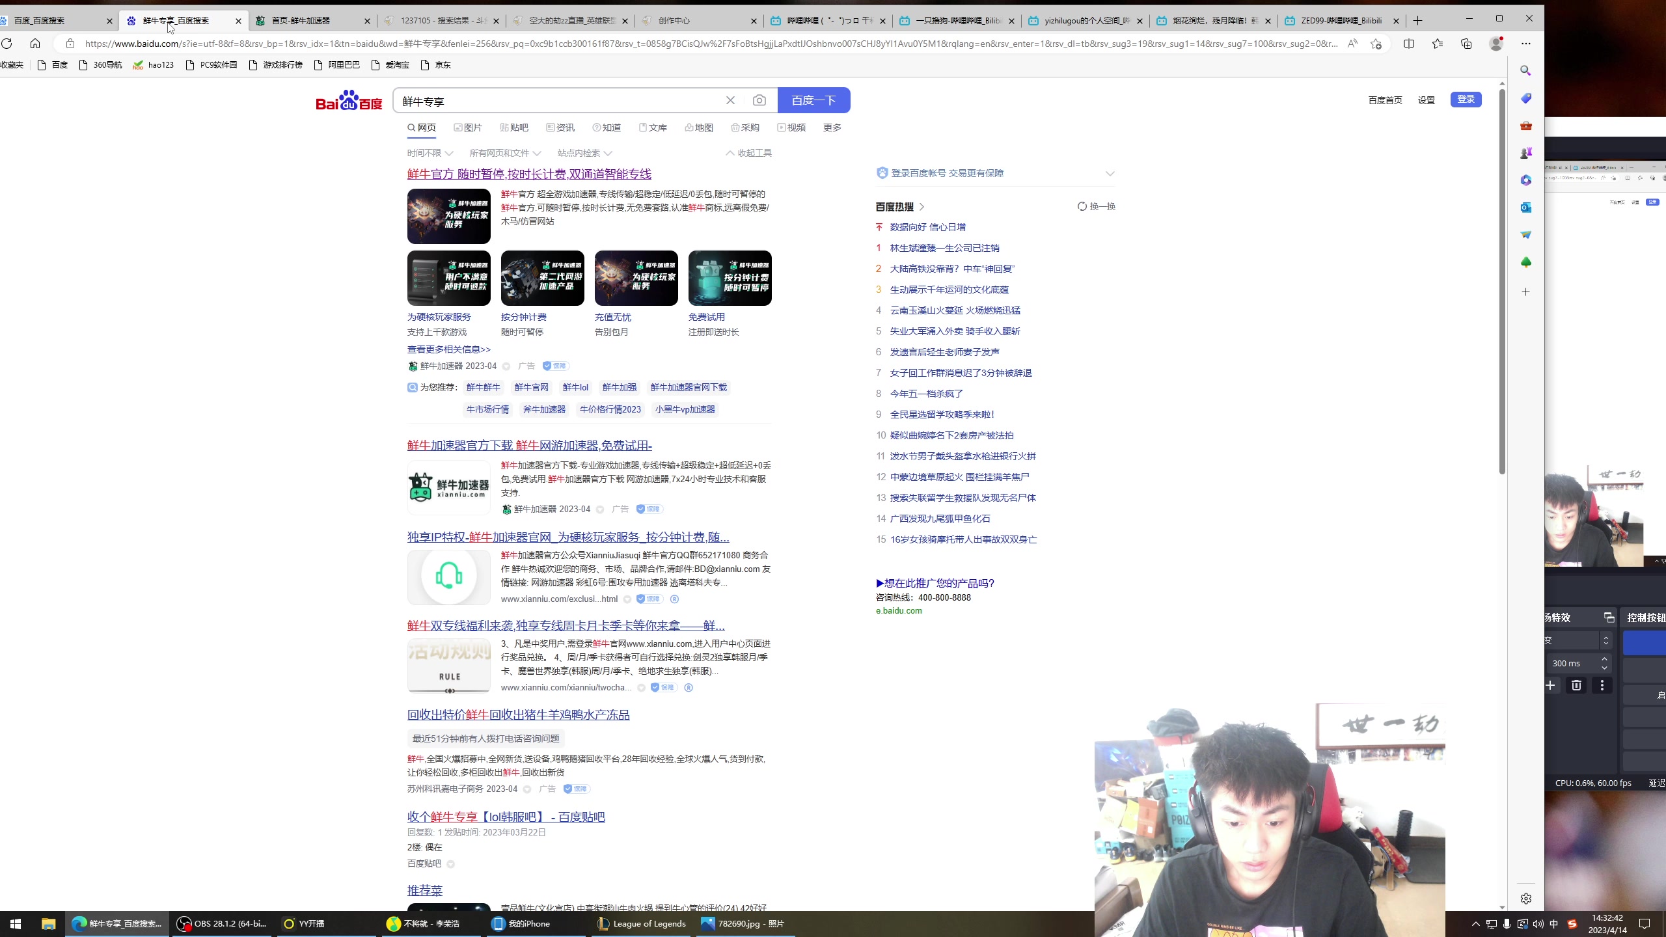Viewport: 1666px width, 937px height.
Task: Clear the Baidu search box
Action: tap(730, 100)
